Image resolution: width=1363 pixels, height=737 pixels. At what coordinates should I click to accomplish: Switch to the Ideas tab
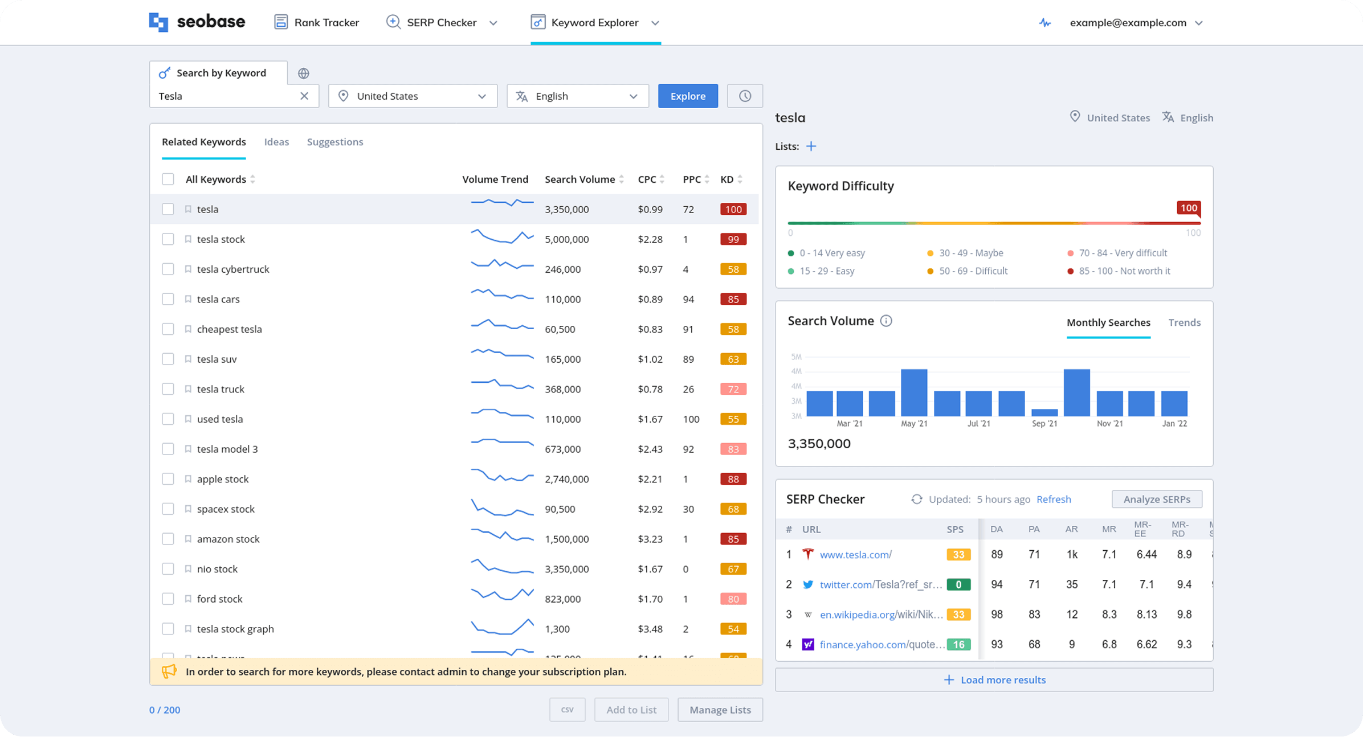point(276,142)
